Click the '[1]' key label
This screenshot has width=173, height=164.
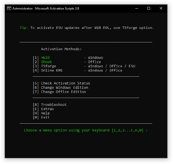[x=36, y=58]
